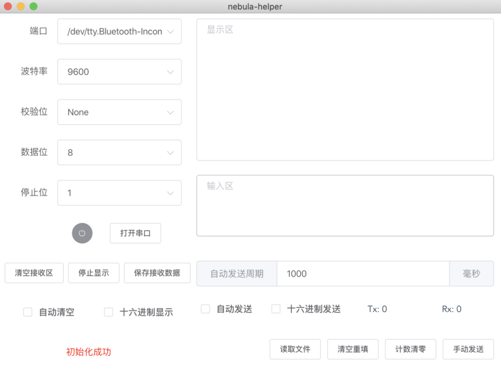
Task: Enable 十六进制发送 hex send mode
Action: (x=276, y=308)
